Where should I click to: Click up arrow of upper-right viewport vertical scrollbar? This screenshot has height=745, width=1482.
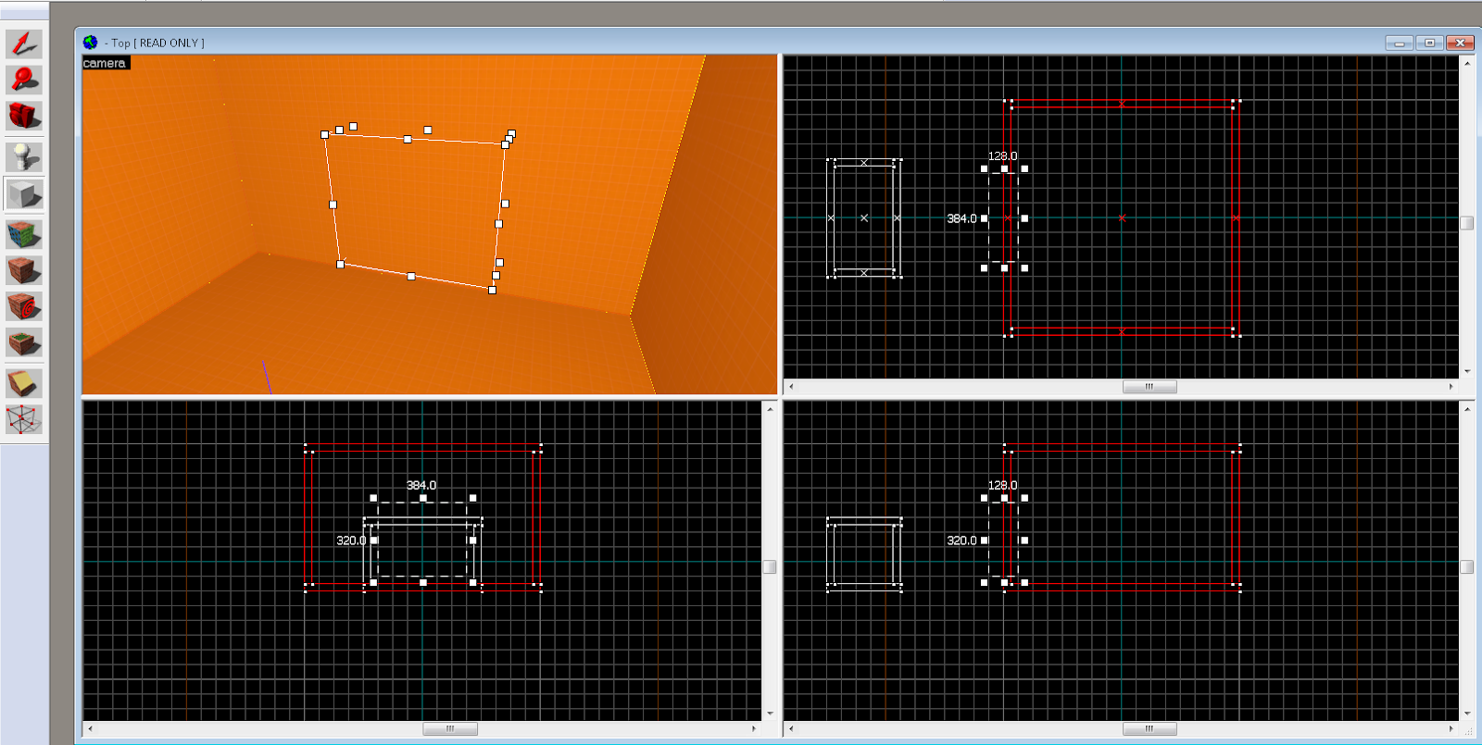pyautogui.click(x=1467, y=63)
